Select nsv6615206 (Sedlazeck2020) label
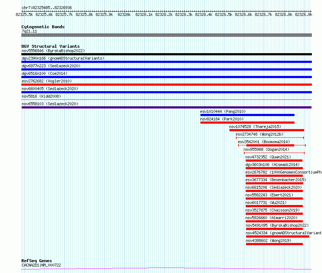This screenshot has width=322, height=273. pos(274,187)
